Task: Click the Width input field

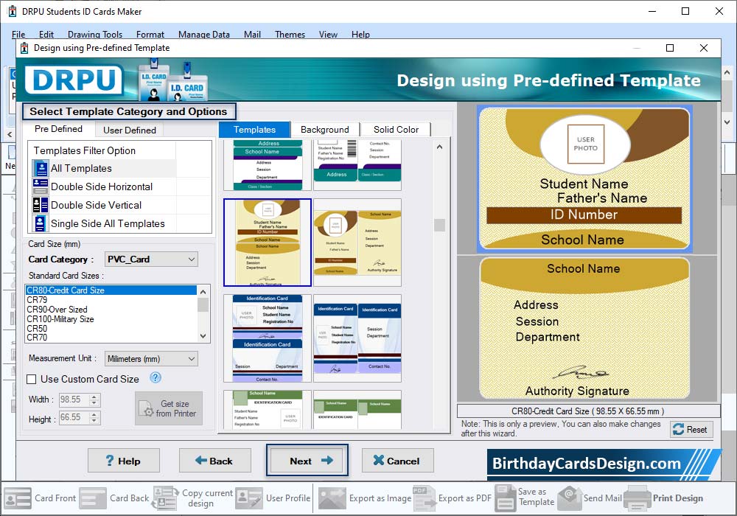Action: coord(74,400)
